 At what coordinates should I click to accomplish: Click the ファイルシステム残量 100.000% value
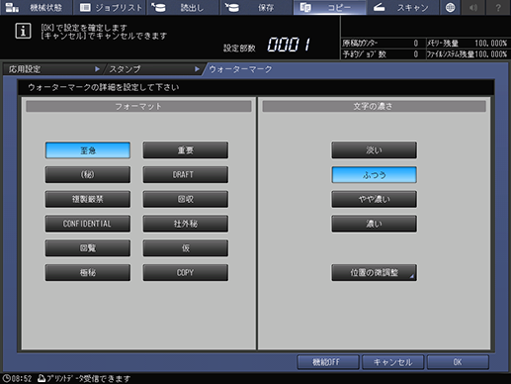pyautogui.click(x=490, y=54)
